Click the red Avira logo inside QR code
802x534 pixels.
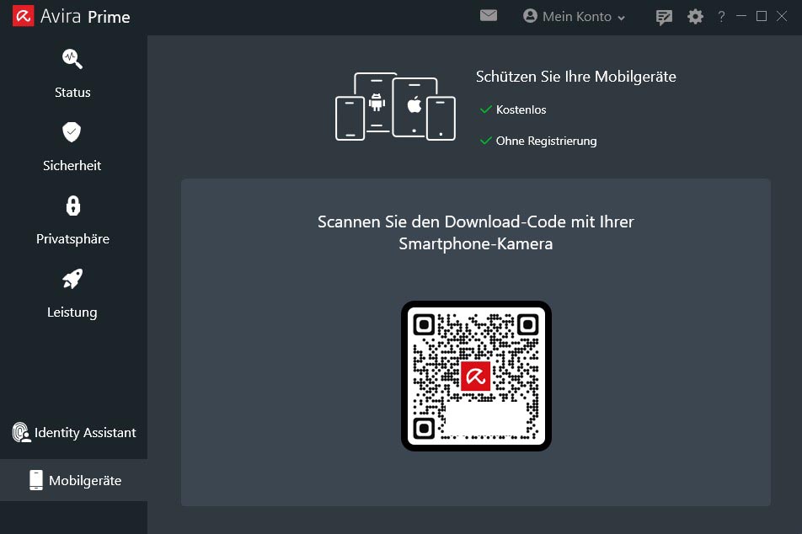[x=476, y=376]
